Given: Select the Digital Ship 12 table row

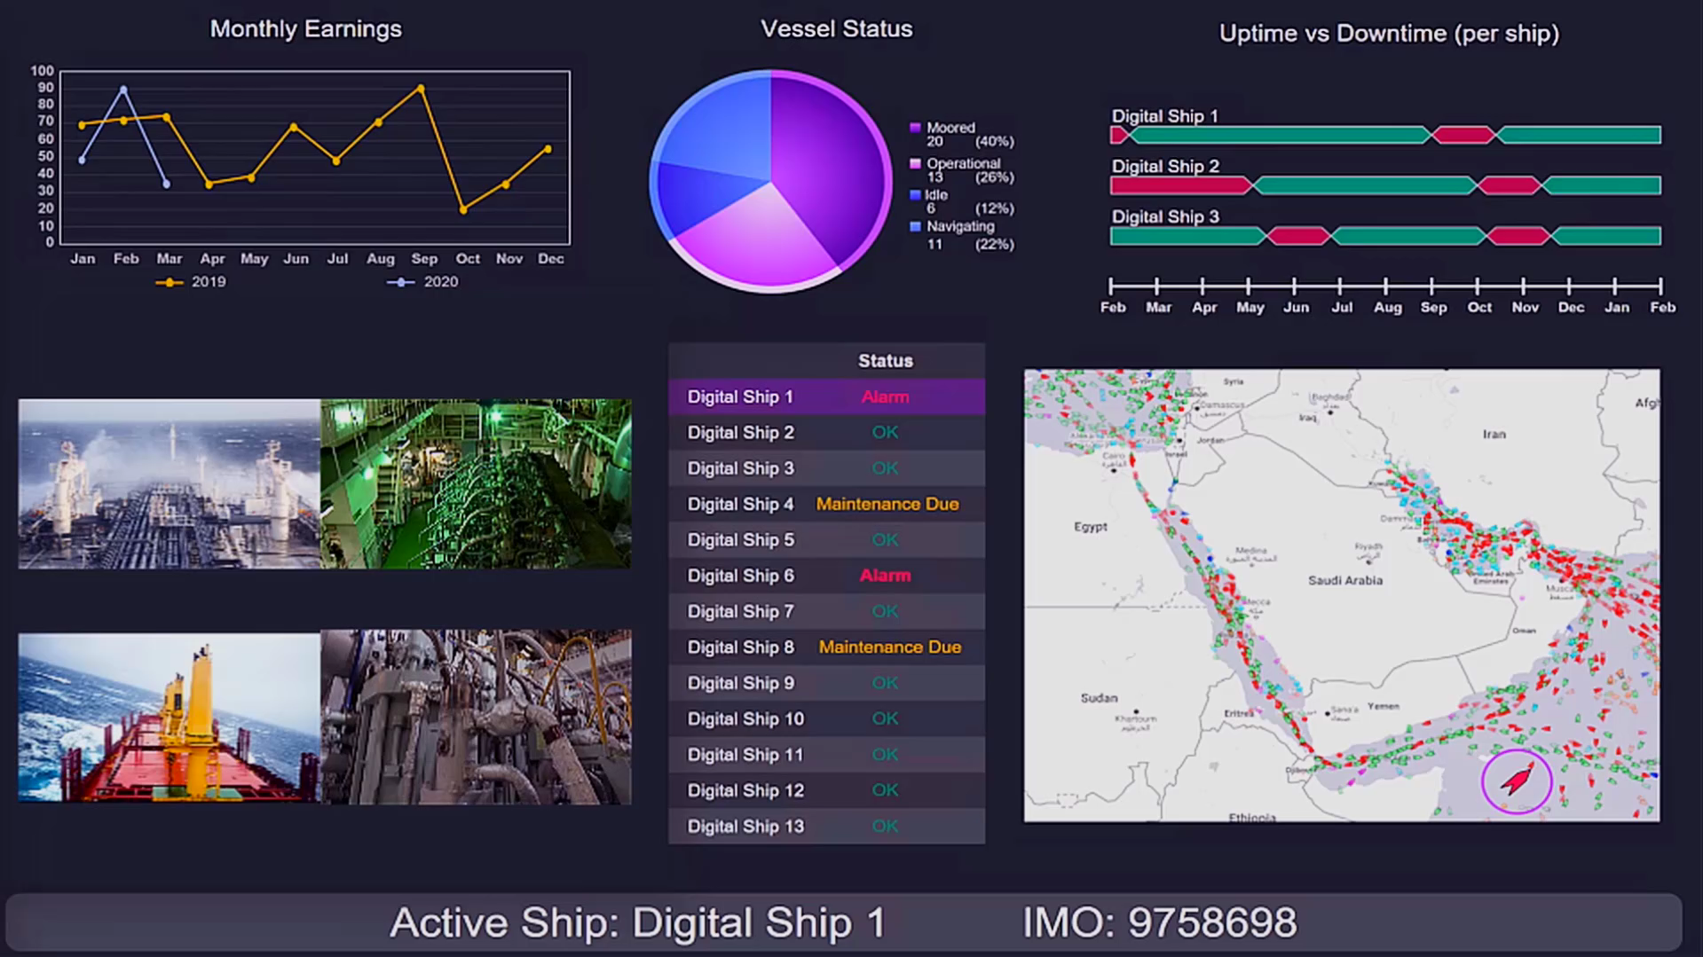Looking at the screenshot, I should [826, 790].
